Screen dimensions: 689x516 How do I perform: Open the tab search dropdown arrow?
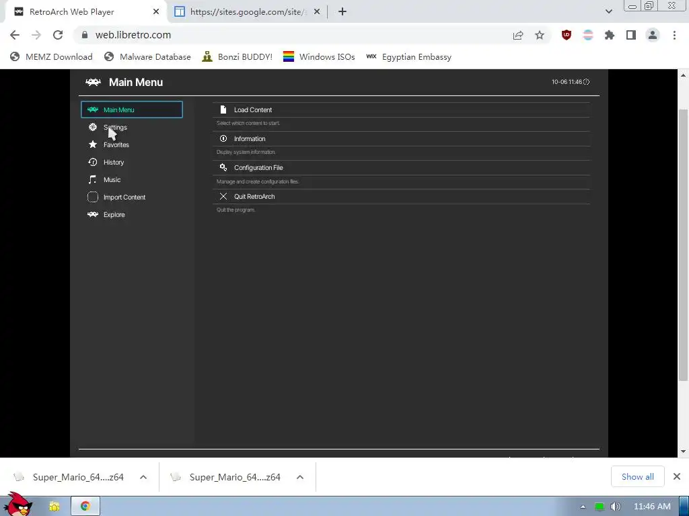608,11
